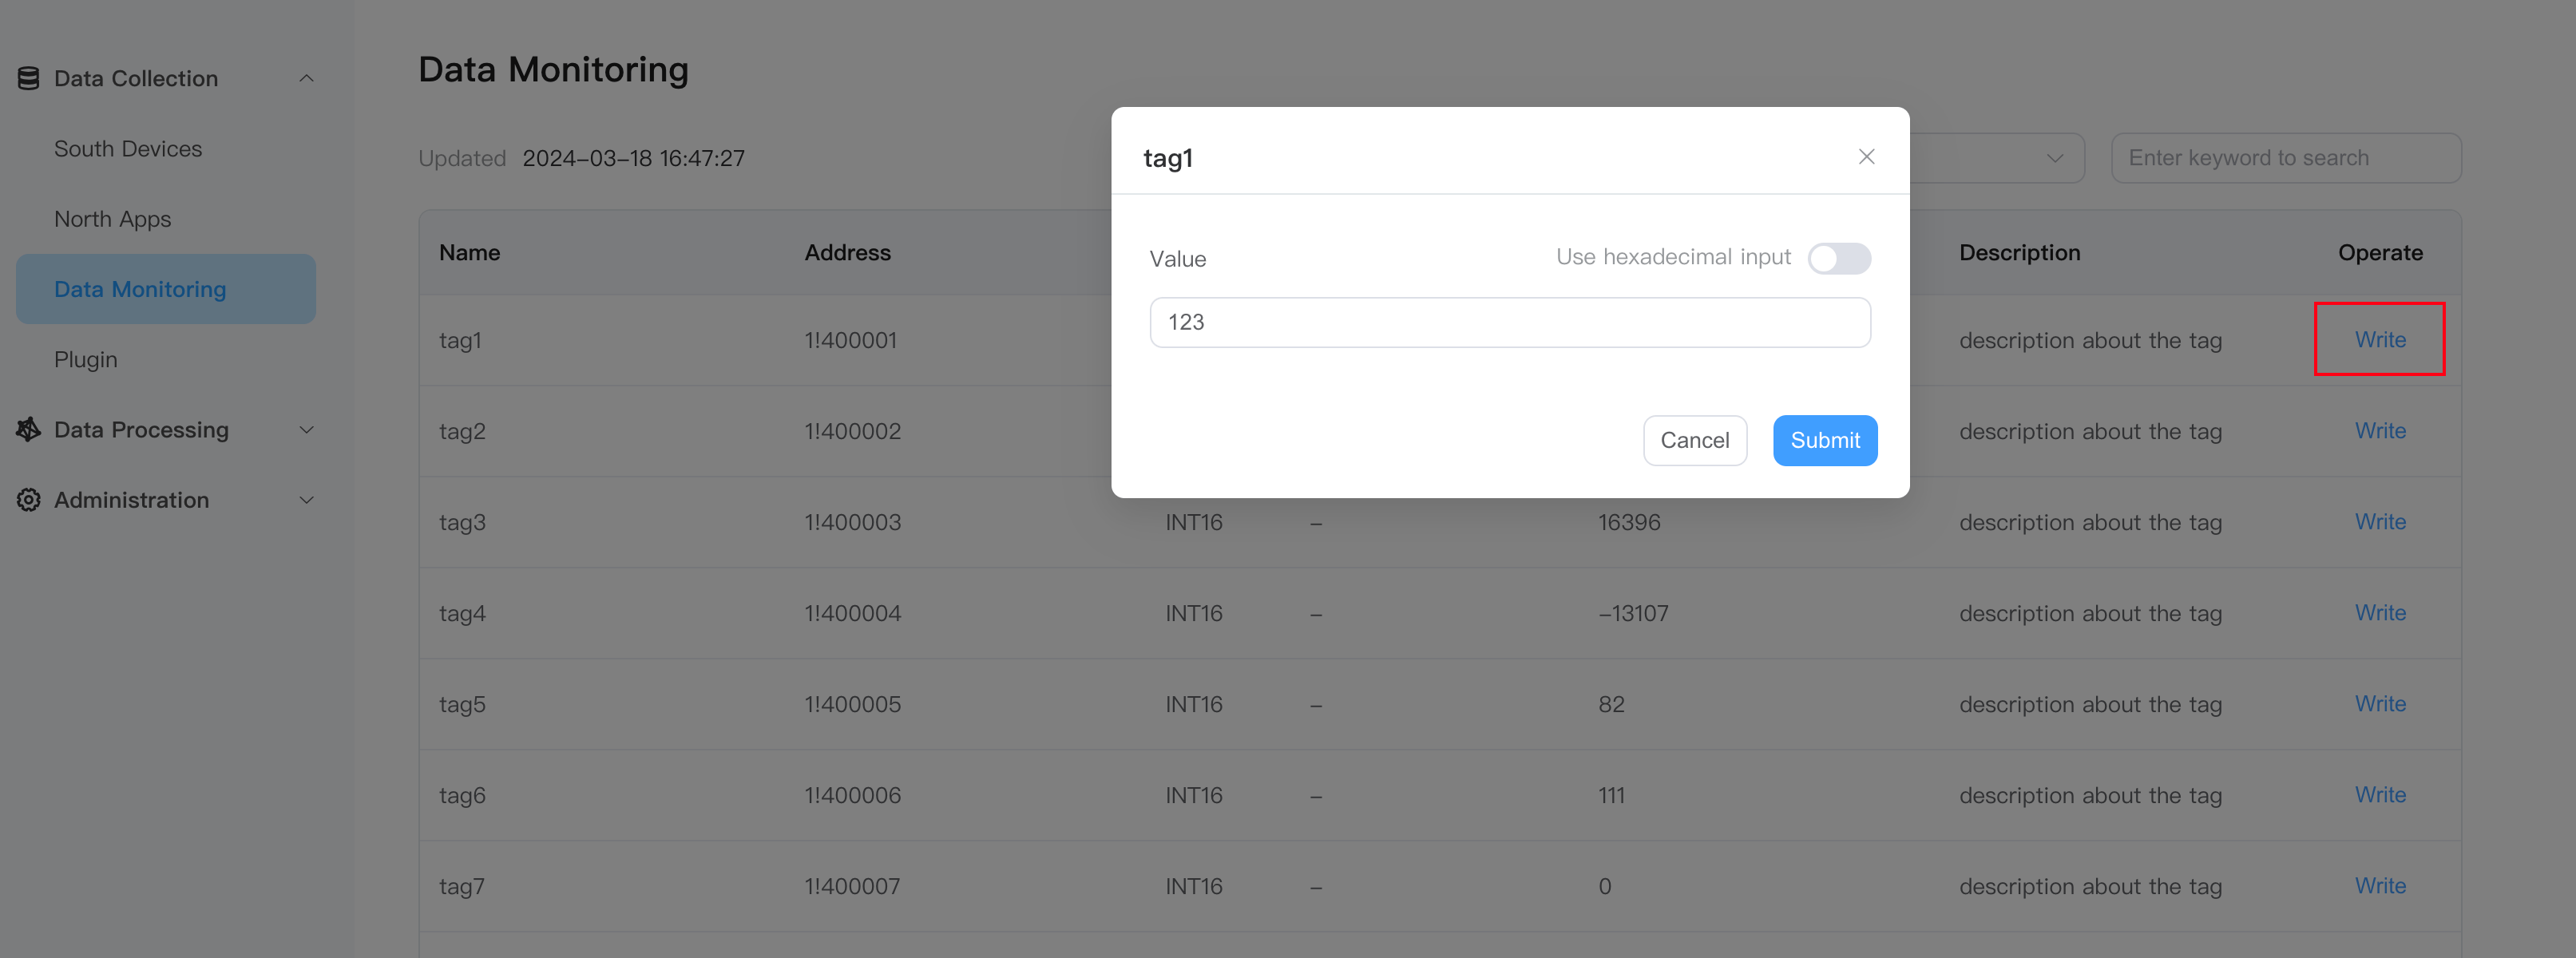Click the Value input field containing 123

1509,322
